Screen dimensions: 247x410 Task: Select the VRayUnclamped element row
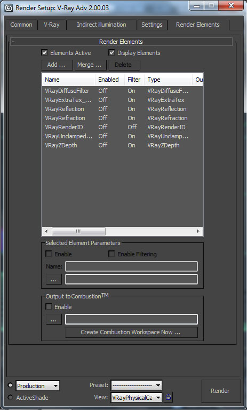tap(122, 136)
